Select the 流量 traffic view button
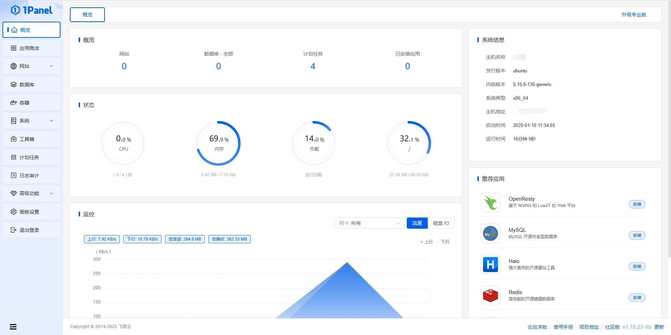Screen dimensions: 671x335 coord(417,223)
